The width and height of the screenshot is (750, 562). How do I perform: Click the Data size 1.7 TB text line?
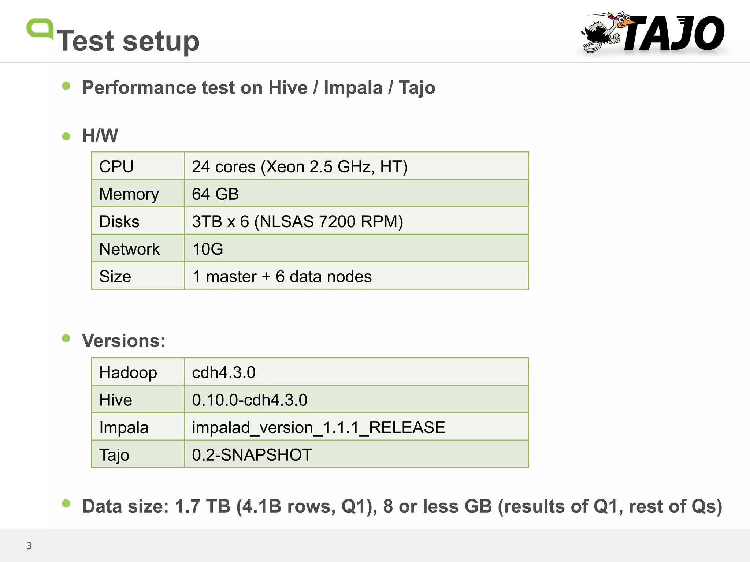tap(402, 506)
